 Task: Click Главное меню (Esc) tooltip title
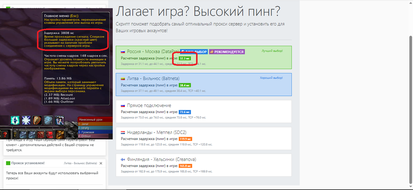pos(61,15)
